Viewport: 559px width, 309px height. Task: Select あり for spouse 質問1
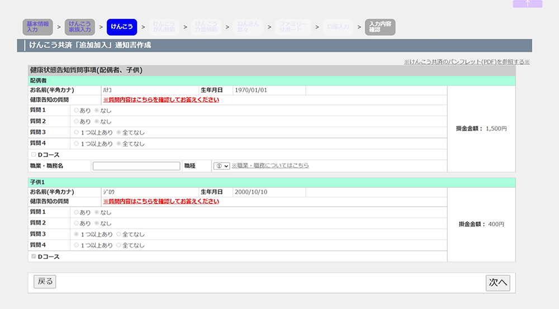click(x=77, y=111)
